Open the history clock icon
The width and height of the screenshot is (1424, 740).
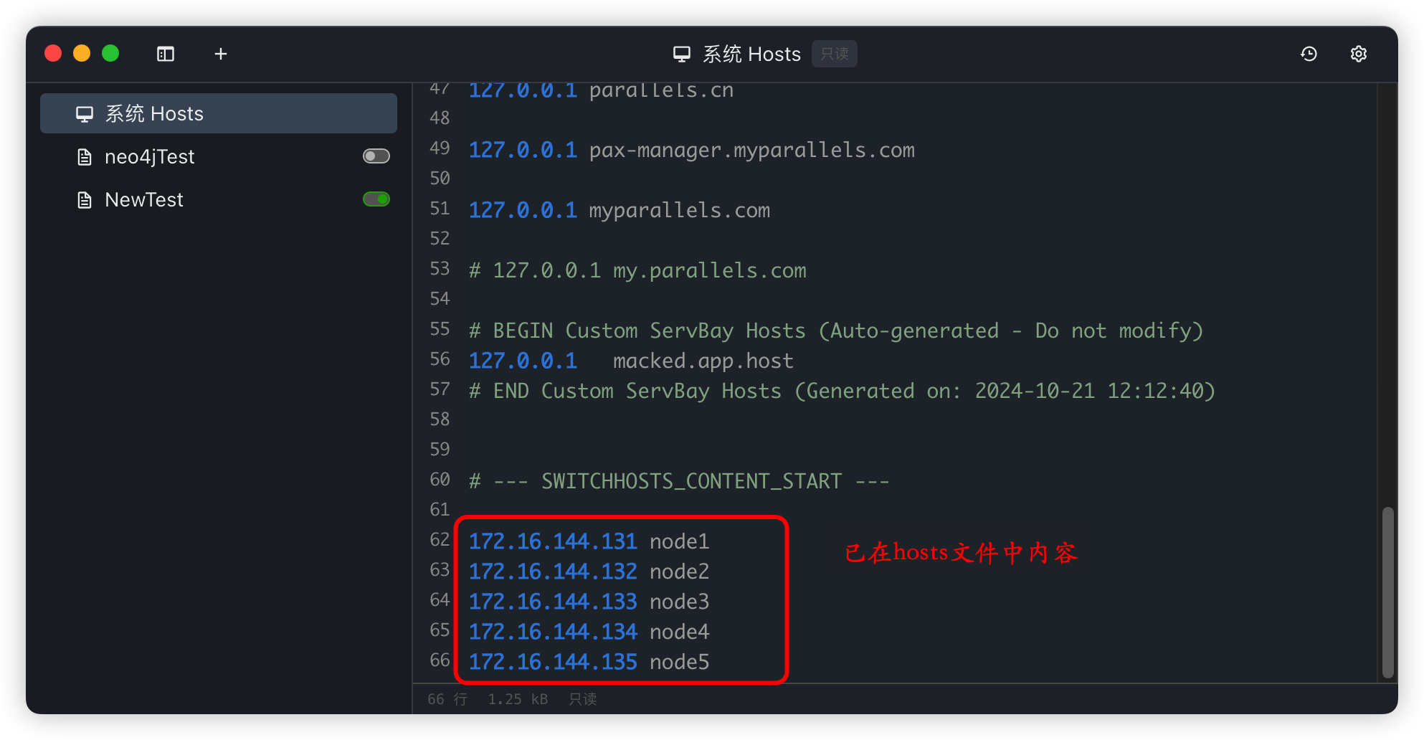1309,54
